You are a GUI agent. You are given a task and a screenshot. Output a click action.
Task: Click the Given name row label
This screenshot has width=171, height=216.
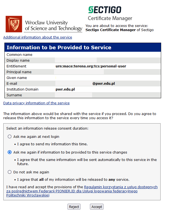coord(17,78)
